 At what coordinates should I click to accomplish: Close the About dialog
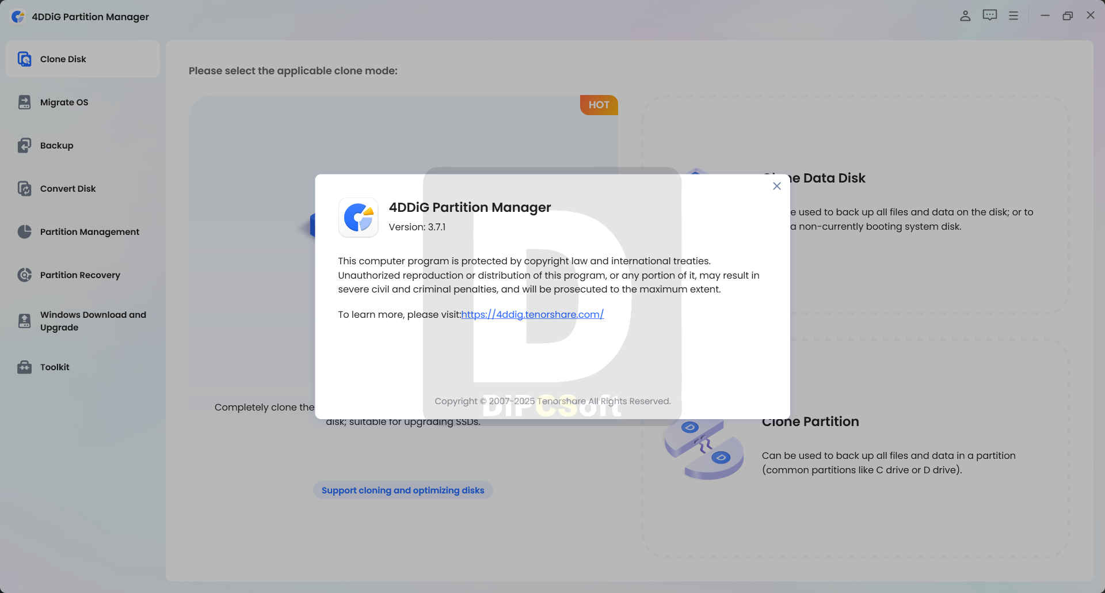[x=776, y=186]
